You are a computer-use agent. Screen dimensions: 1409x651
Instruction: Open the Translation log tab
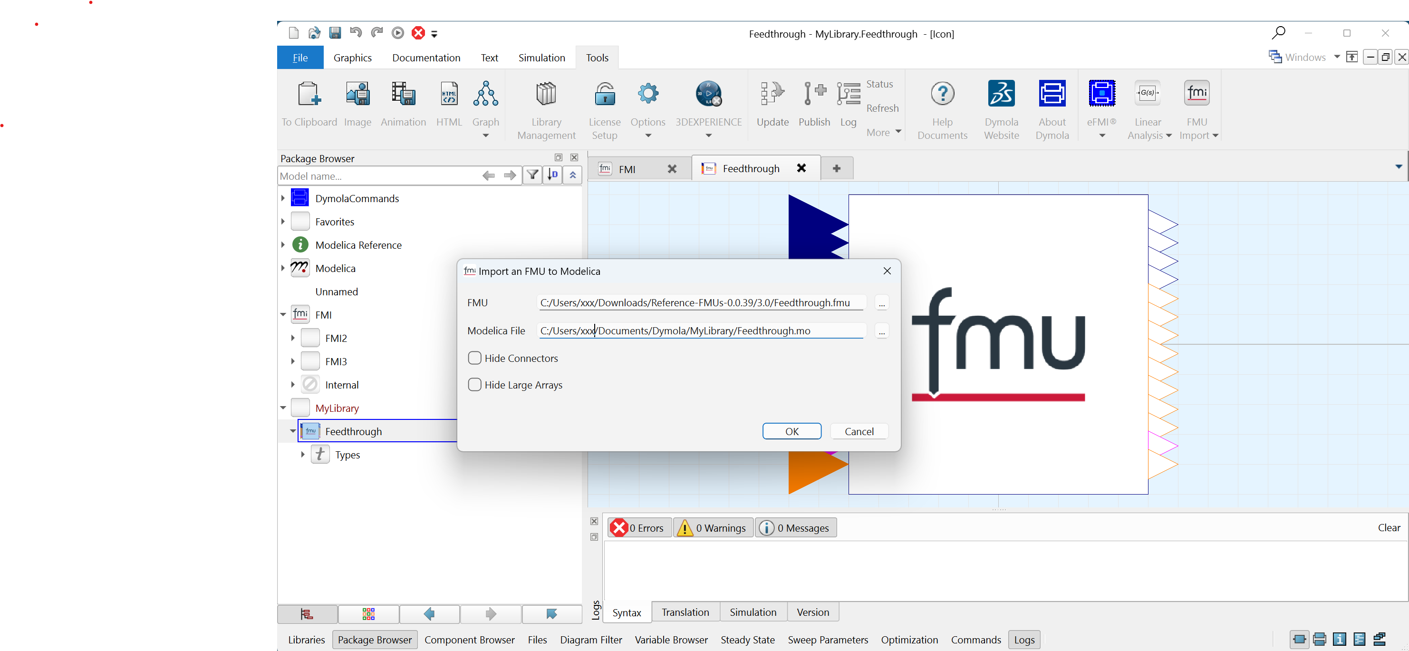(x=685, y=612)
